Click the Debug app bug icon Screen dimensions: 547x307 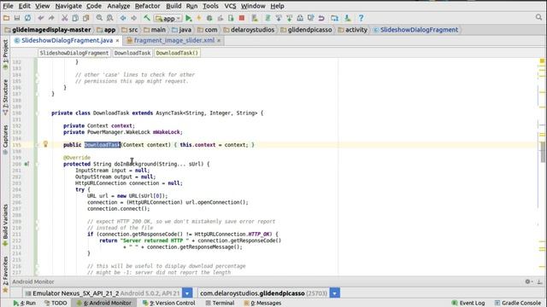209,18
